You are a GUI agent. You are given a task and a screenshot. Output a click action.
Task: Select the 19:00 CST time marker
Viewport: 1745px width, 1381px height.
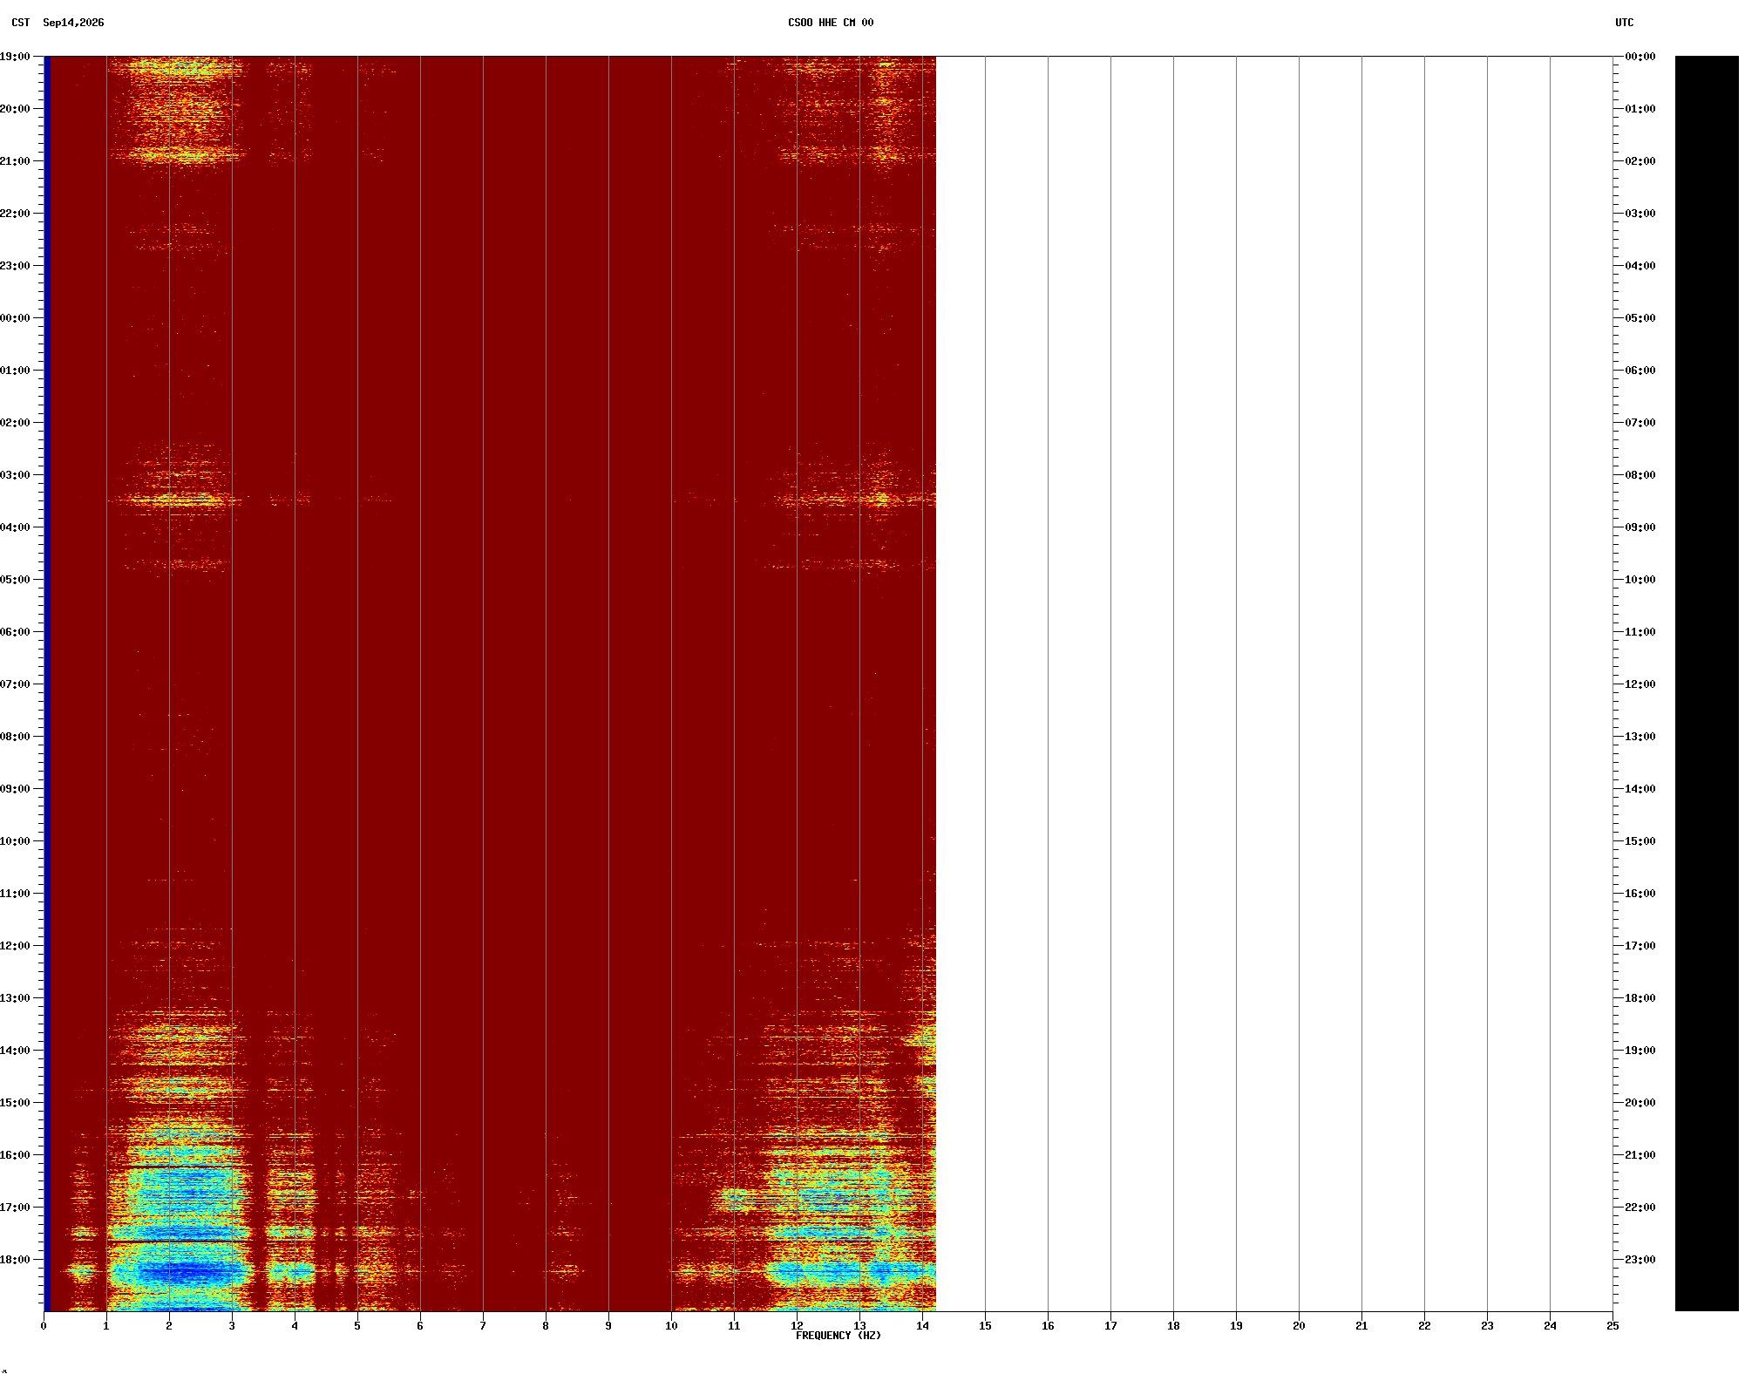(15, 57)
